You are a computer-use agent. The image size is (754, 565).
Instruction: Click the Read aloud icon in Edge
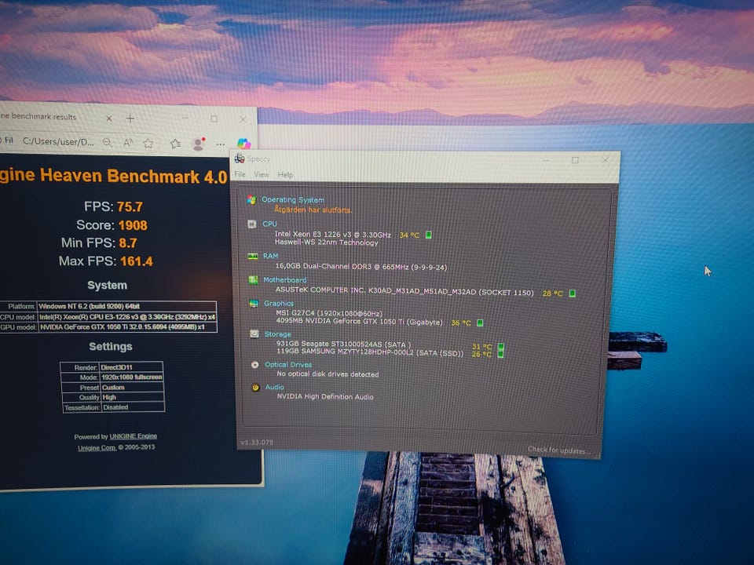point(128,142)
